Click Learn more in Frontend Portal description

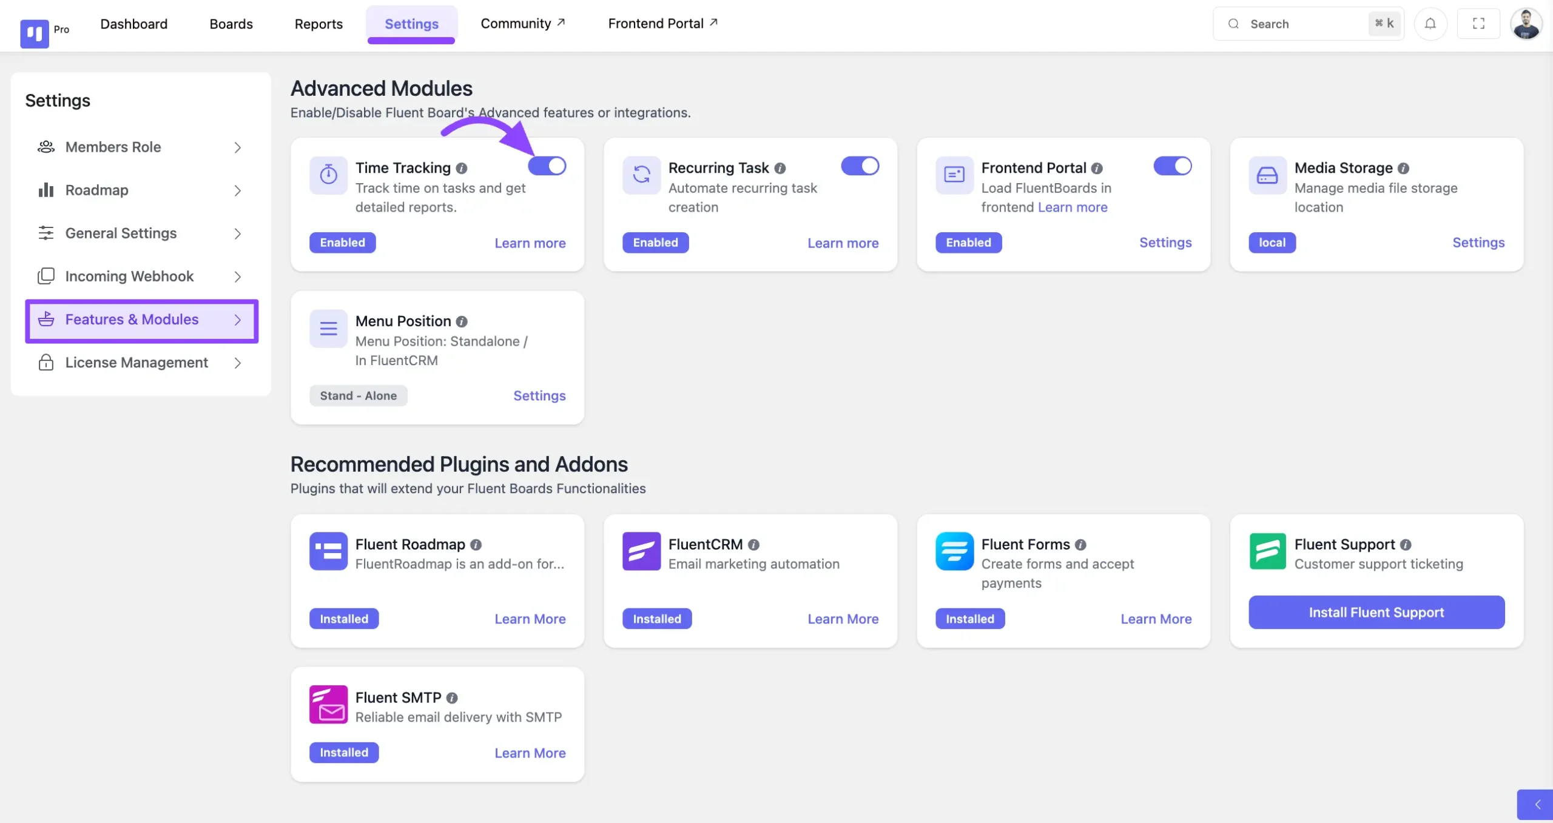(x=1073, y=207)
